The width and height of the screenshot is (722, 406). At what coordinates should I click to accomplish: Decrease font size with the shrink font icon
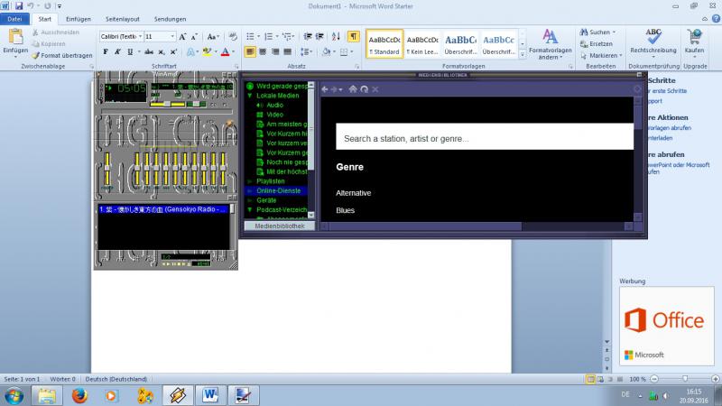coord(194,37)
